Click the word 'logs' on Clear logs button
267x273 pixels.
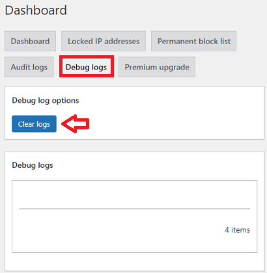coord(43,124)
